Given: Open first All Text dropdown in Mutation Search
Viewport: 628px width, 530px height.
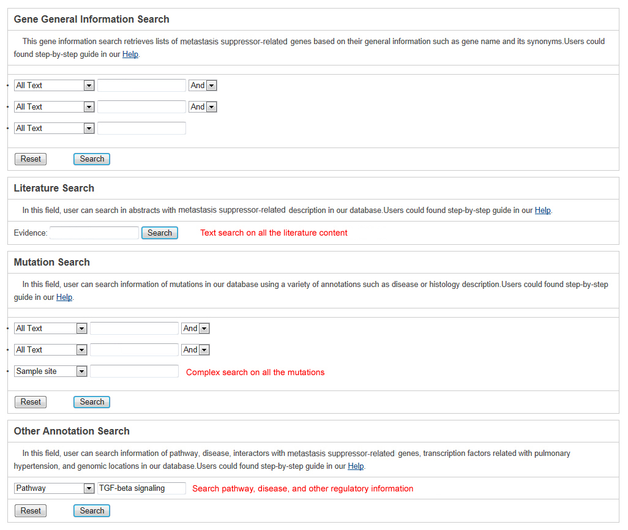Looking at the screenshot, I should pyautogui.click(x=50, y=329).
